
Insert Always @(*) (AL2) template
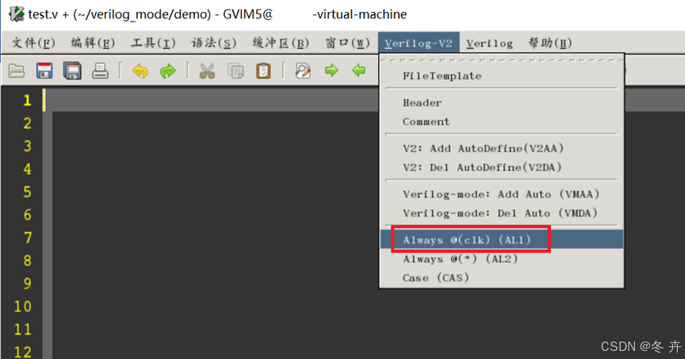click(x=502, y=259)
